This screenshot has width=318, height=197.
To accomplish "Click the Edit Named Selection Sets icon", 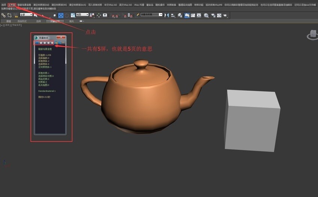I will coord(138,15).
